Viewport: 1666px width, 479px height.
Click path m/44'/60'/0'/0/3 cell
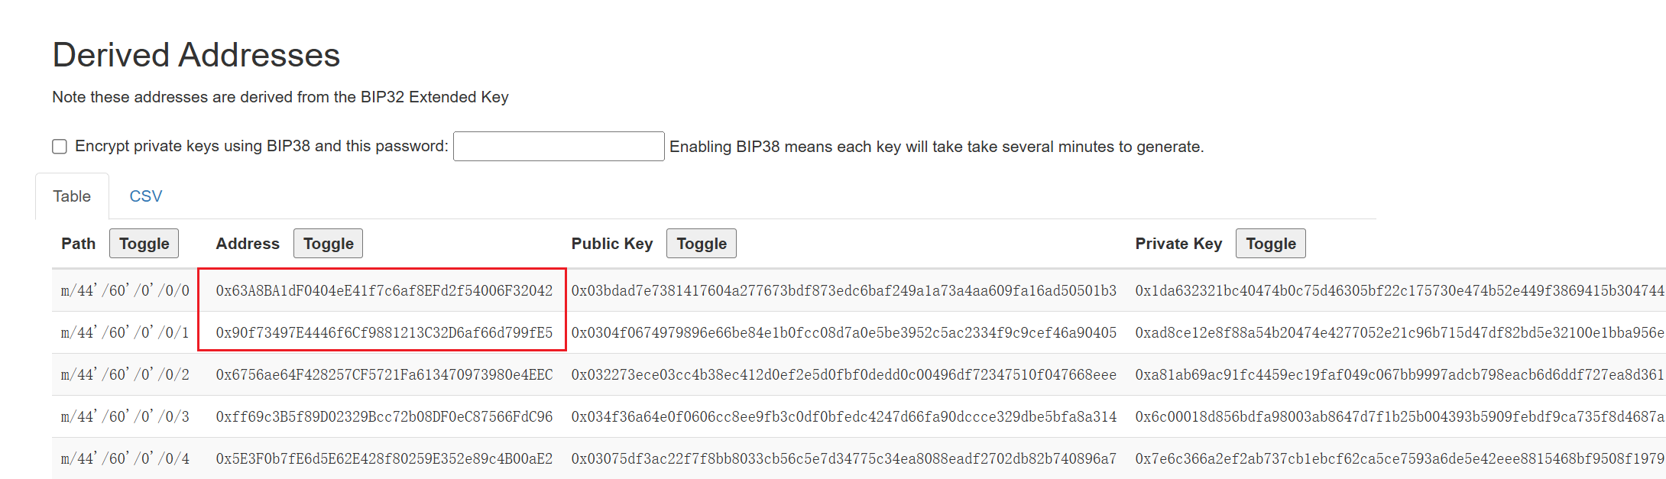pos(125,416)
